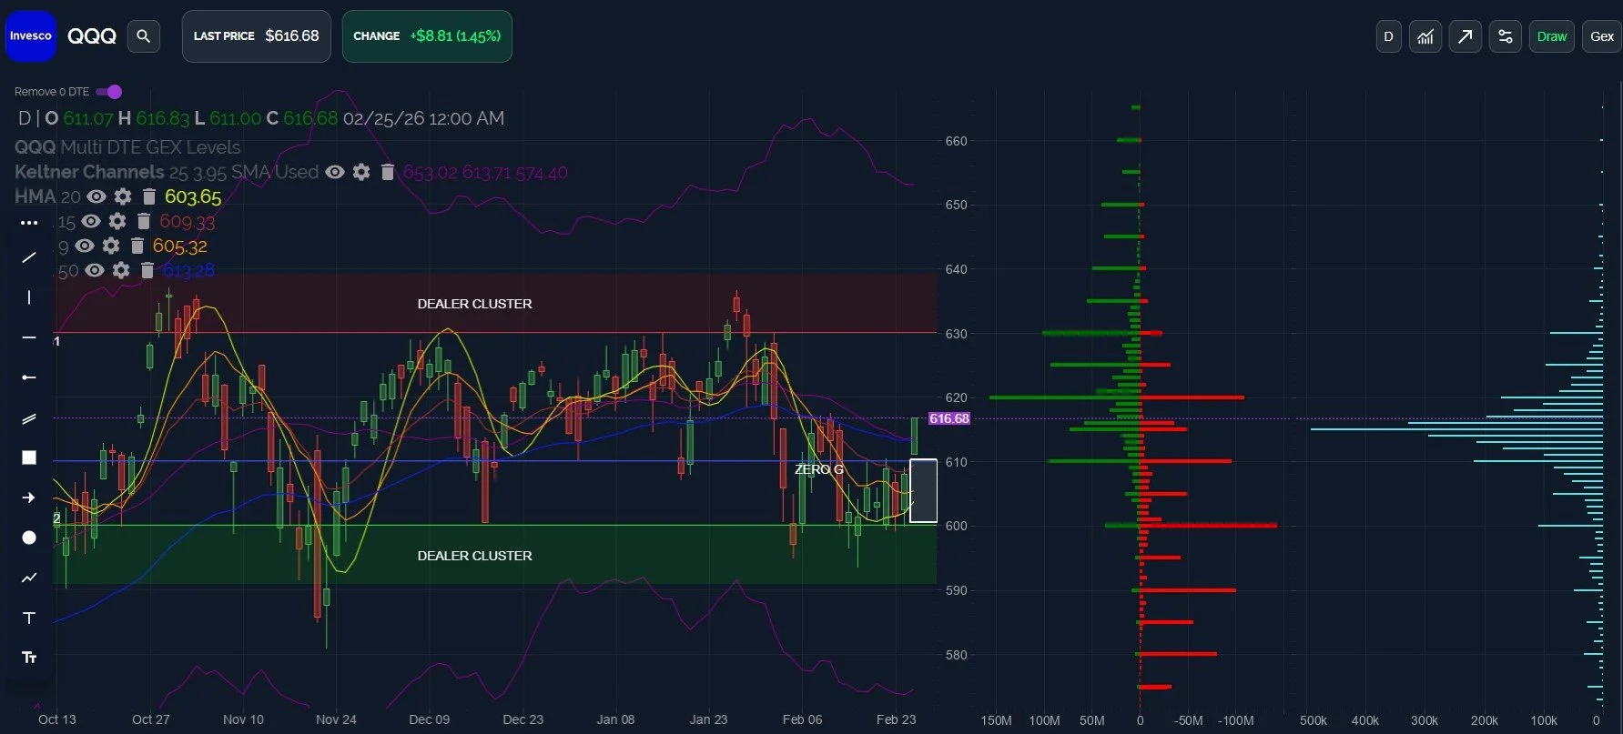The height and width of the screenshot is (734, 1623).
Task: Click the diagonal arrow toolbar button
Action: 1465,36
